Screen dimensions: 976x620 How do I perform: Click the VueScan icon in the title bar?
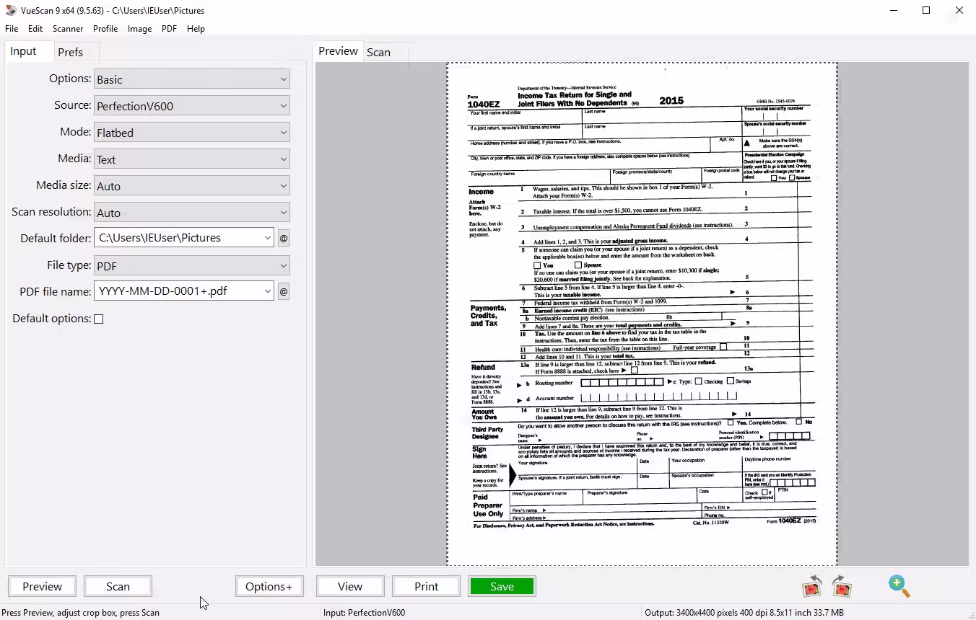point(11,10)
